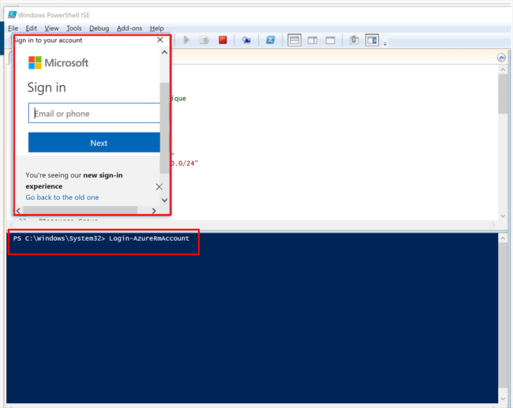The image size is (513, 408).
Task: Click the 0.0/24" text in script pane
Action: pyautogui.click(x=185, y=163)
